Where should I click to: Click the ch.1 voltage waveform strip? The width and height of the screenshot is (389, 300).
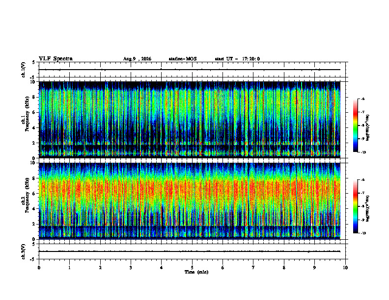192,70
